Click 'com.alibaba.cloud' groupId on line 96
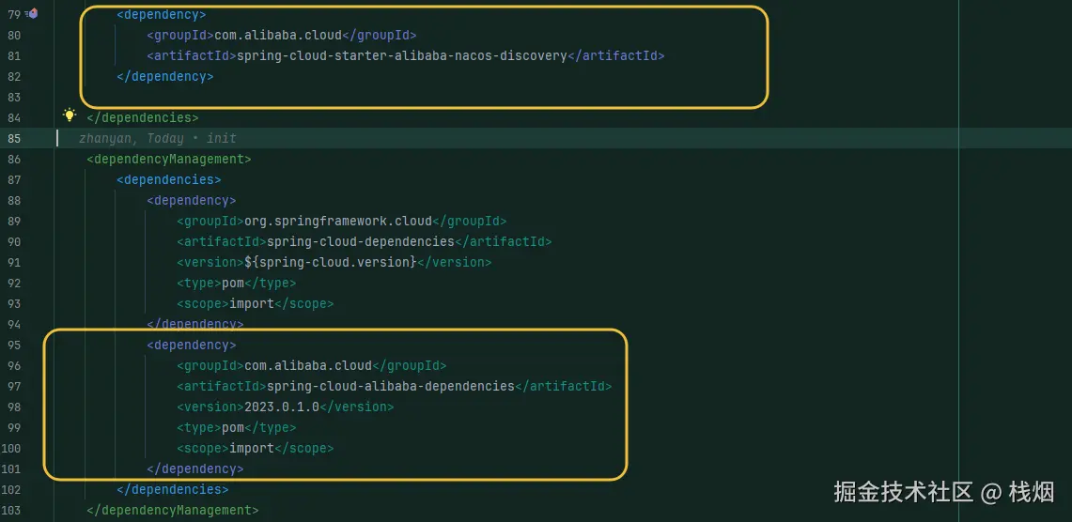1072x522 pixels. click(x=308, y=365)
